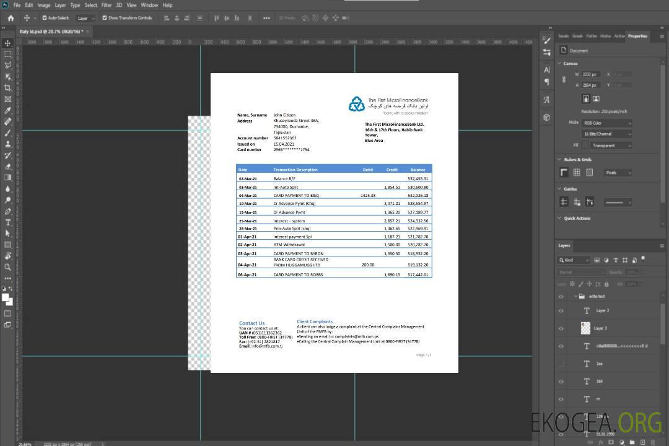The height and width of the screenshot is (446, 669).
Task: Open the RGB Color mode dropdown
Action: (606, 123)
